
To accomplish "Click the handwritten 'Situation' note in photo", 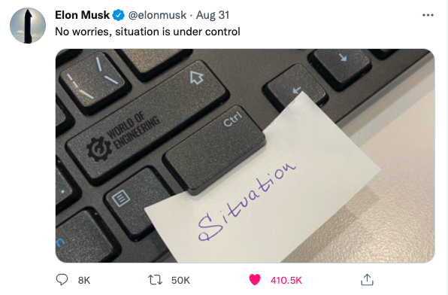I will (x=247, y=202).
